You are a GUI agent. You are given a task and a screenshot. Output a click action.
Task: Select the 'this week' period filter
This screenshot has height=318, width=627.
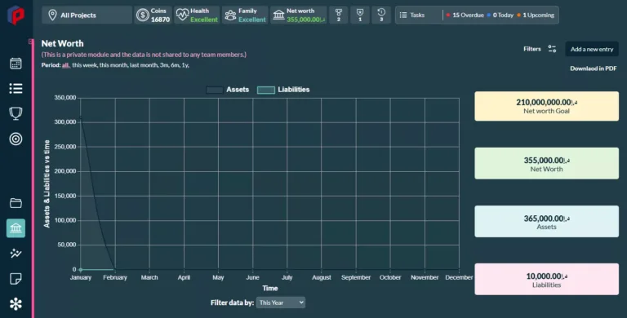click(84, 65)
